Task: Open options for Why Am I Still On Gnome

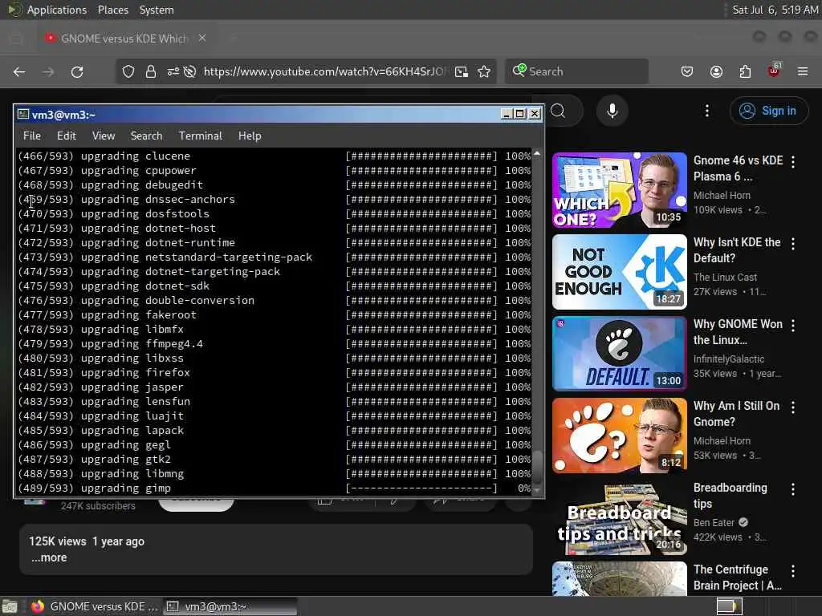Action: coord(792,407)
